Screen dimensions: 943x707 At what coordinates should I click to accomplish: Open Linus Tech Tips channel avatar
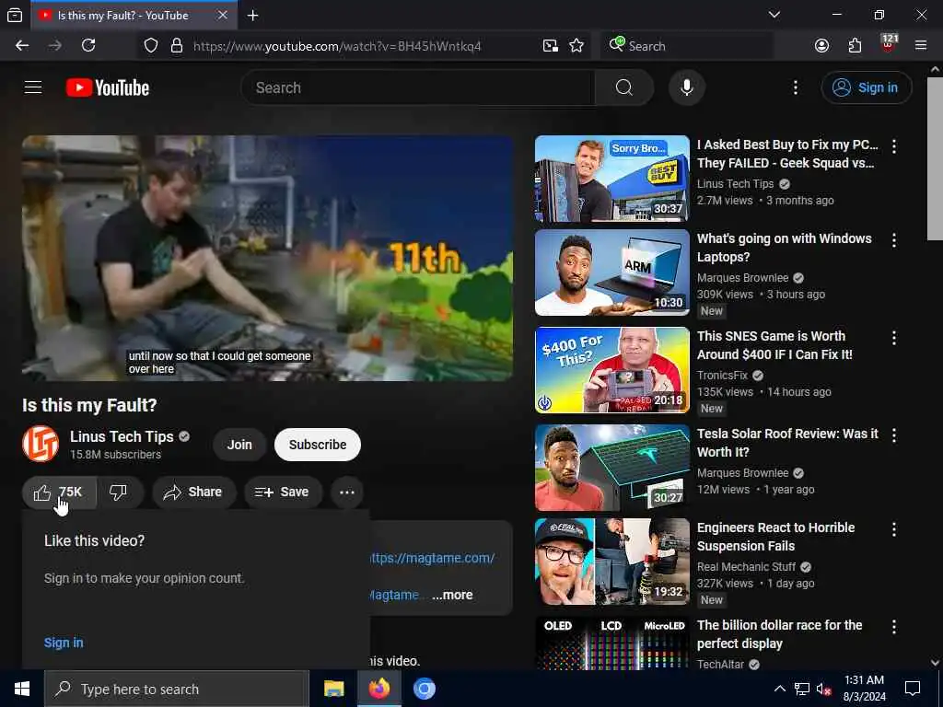[x=41, y=445]
